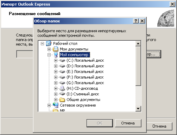Select the (C:) local disk drive icon

point(62,60)
